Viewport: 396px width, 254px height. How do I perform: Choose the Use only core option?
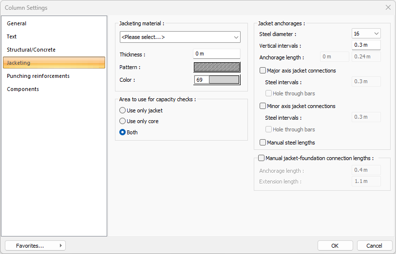[123, 121]
